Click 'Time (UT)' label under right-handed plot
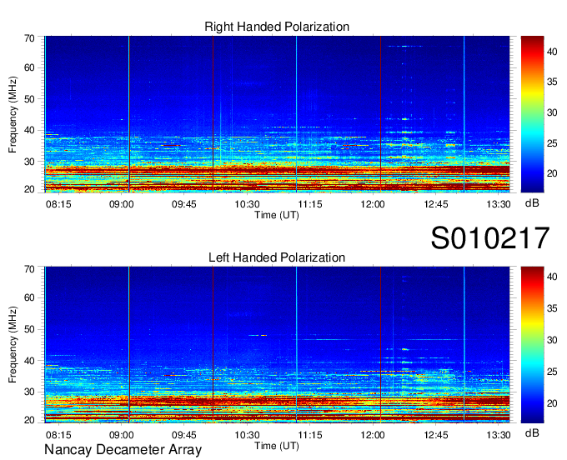 pos(277,215)
